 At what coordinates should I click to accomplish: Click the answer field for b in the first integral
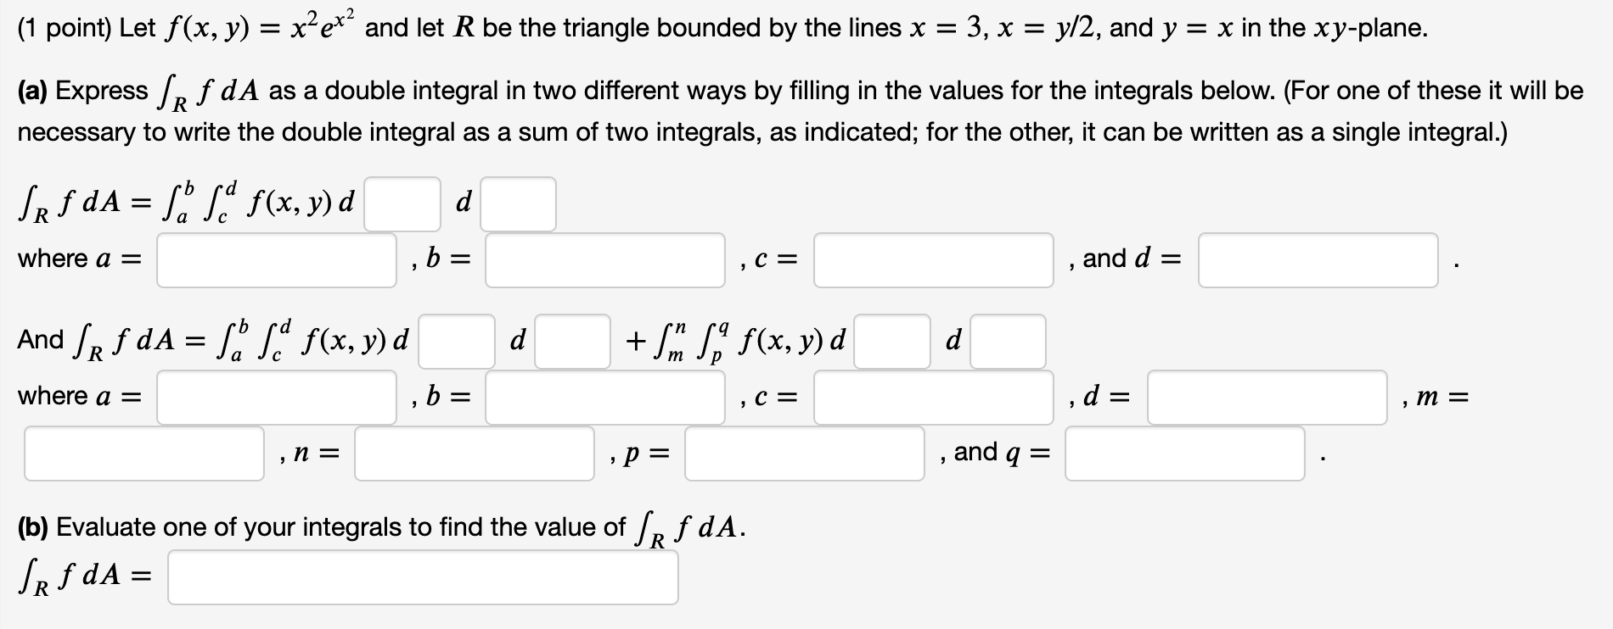coord(604,259)
